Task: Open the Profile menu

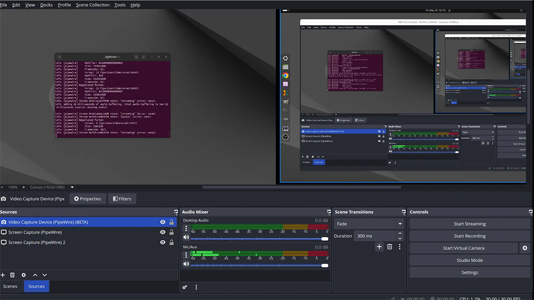Action: 64,5
